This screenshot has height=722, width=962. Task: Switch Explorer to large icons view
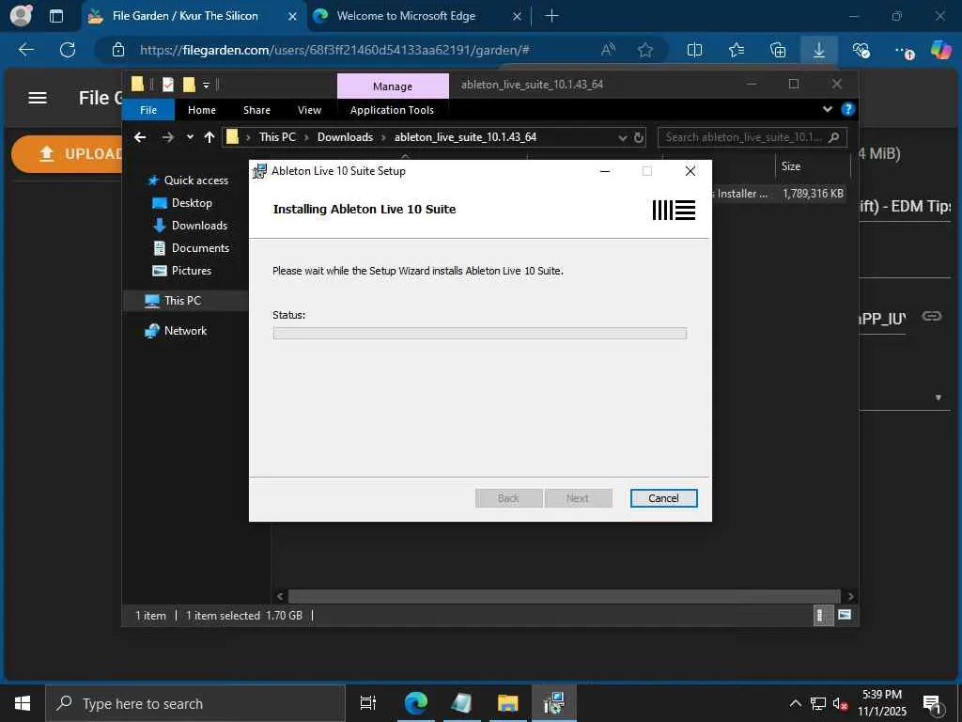click(x=845, y=615)
